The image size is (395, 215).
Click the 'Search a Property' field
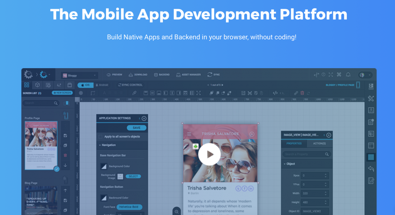coord(307,154)
